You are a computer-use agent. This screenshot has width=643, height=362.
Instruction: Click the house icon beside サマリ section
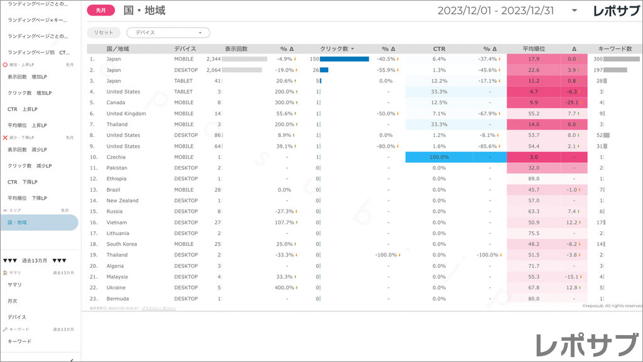pyautogui.click(x=5, y=273)
